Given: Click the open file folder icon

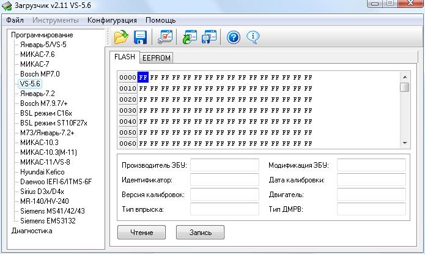Looking at the screenshot, I should [121, 37].
